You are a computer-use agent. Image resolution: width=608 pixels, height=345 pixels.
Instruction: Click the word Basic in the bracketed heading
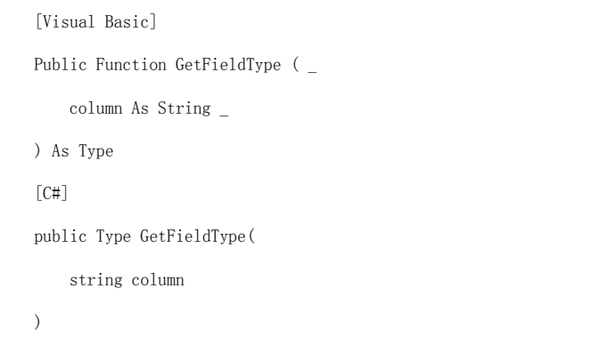[127, 21]
